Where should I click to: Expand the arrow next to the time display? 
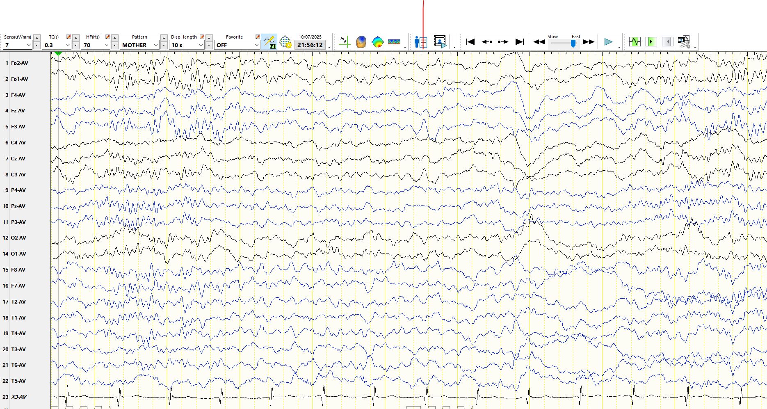pos(329,47)
